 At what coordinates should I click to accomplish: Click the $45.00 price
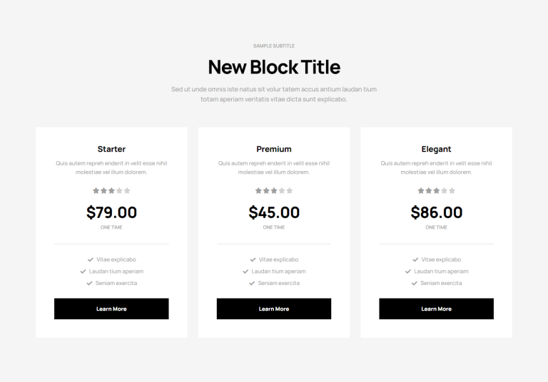click(274, 212)
